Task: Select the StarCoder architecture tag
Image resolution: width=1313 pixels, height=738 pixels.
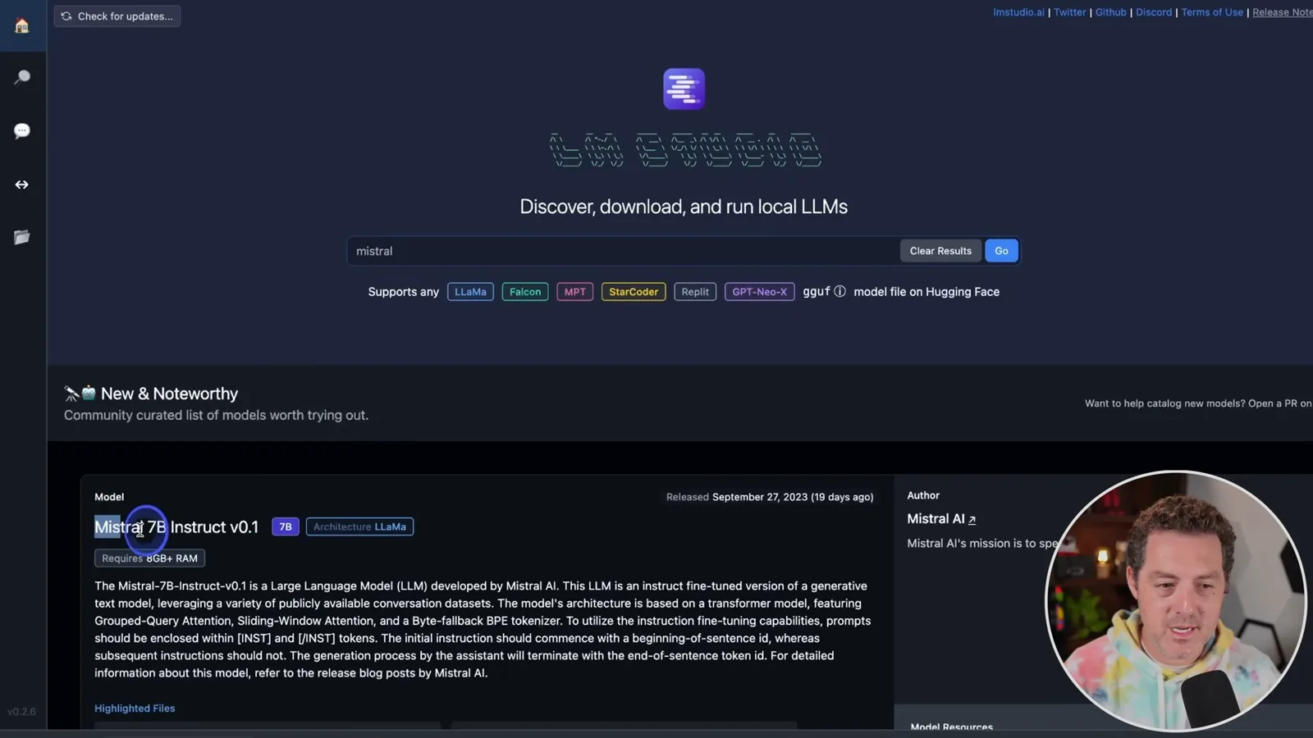Action: coord(634,292)
